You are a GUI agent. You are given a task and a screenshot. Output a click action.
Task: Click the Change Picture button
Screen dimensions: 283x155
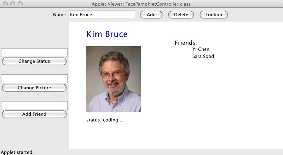pyautogui.click(x=34, y=88)
